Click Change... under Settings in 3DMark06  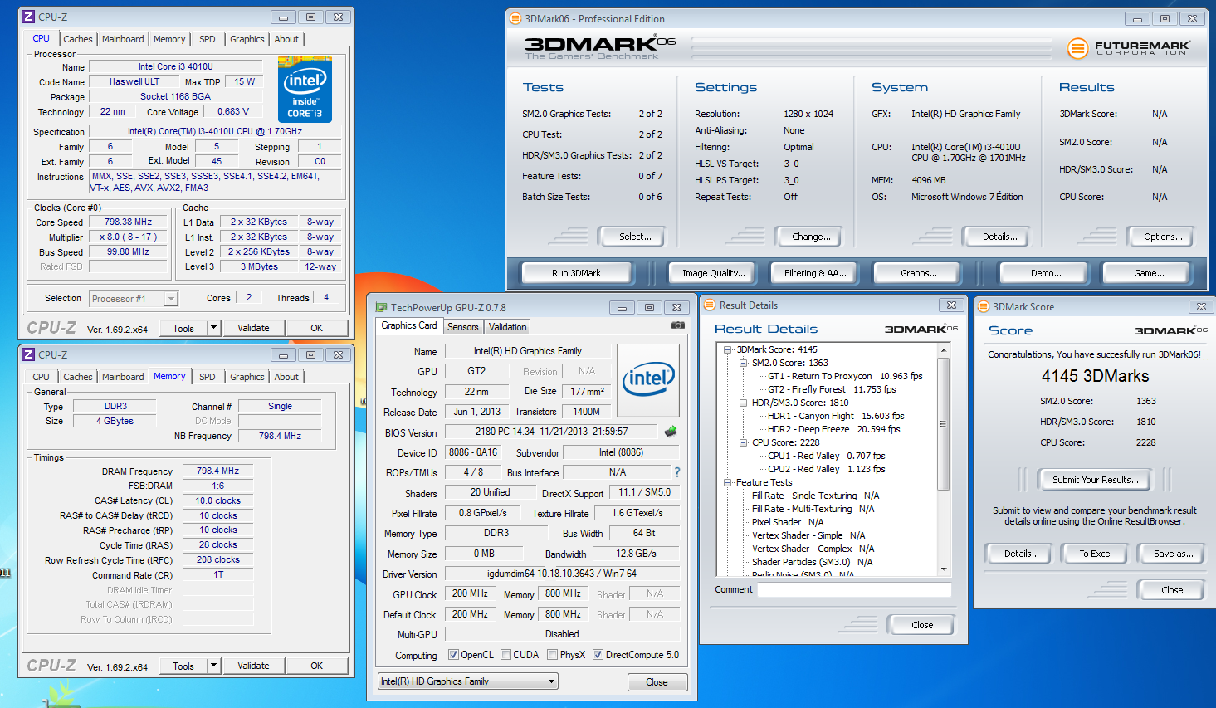811,237
